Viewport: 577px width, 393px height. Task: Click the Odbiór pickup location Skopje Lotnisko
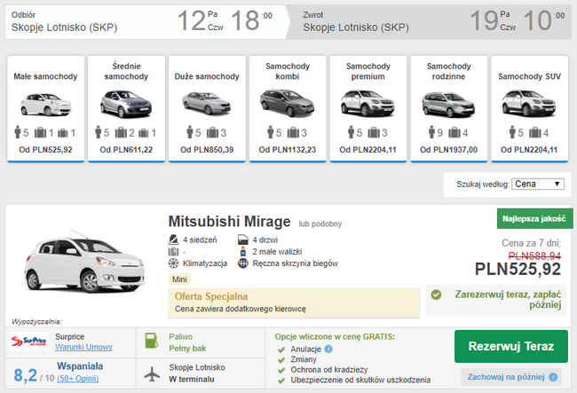click(x=65, y=28)
